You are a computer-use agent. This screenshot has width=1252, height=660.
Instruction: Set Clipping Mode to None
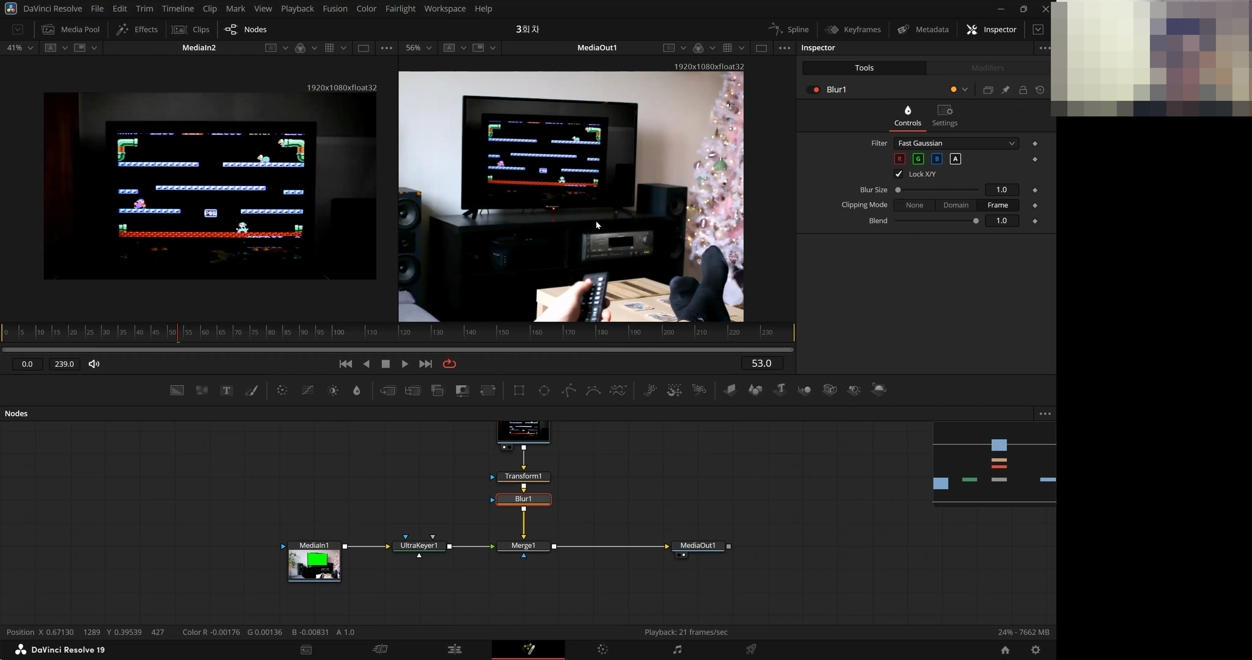(x=914, y=205)
